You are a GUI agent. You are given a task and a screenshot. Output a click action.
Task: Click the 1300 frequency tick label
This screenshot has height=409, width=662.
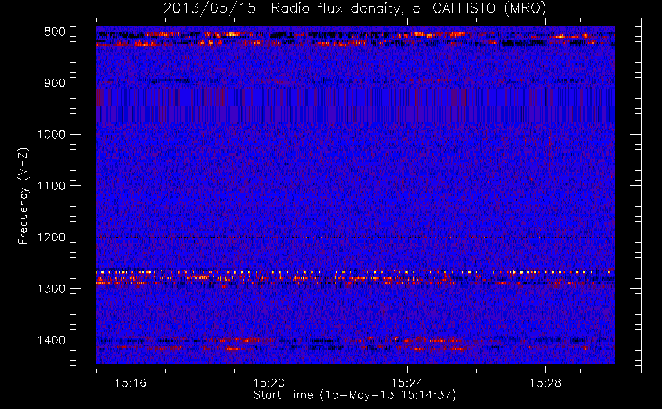pos(51,289)
